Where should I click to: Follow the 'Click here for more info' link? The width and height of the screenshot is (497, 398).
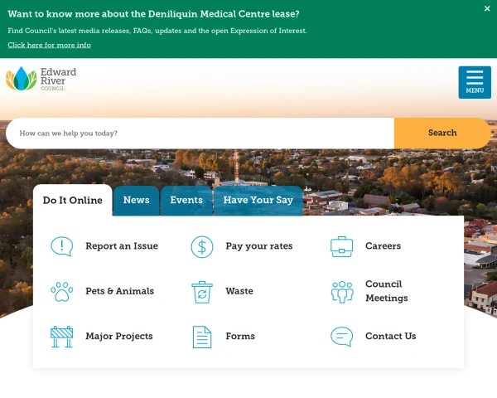(49, 45)
